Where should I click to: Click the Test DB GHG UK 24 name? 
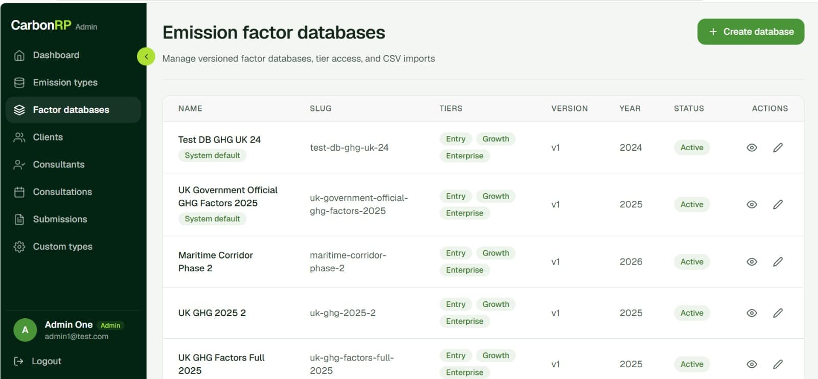tap(219, 139)
